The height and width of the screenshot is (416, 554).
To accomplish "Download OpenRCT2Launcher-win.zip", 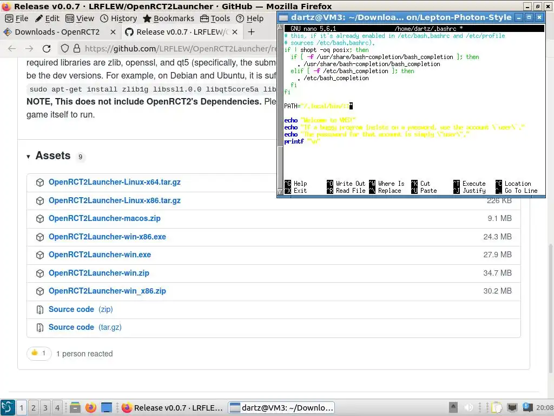I will [99, 273].
